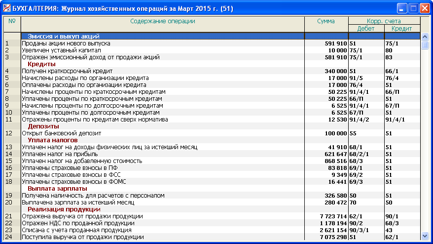Close the journal window
This screenshot has width=433, height=244.
(x=425, y=8)
